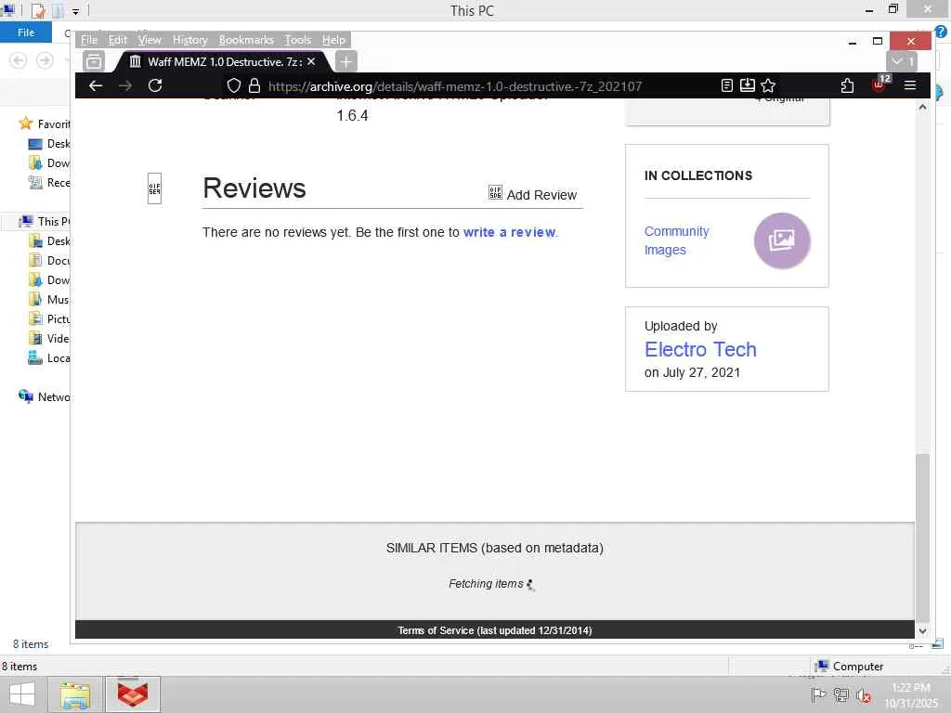The height and width of the screenshot is (713, 951).
Task: Bookmark this page with star
Action: tap(768, 85)
